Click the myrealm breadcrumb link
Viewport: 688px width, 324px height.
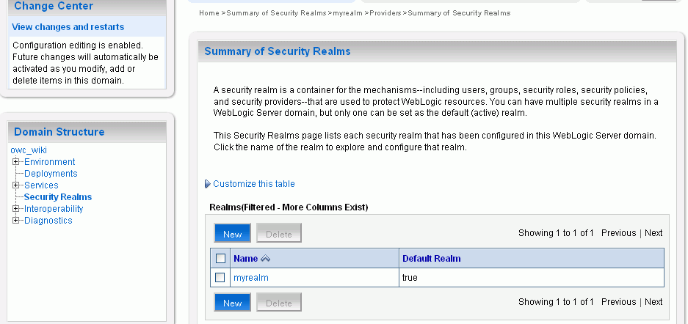pos(347,13)
